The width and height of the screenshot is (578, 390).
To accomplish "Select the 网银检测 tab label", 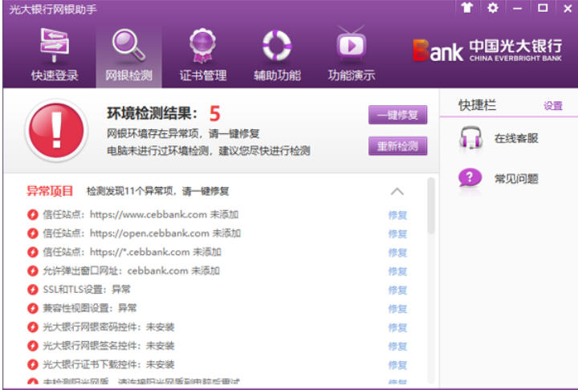I will (x=128, y=75).
